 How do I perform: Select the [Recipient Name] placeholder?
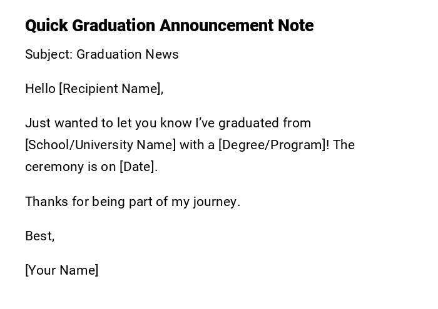click(x=111, y=89)
